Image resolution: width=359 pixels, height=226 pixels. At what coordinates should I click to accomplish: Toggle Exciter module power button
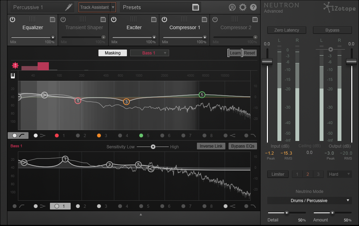click(x=114, y=19)
